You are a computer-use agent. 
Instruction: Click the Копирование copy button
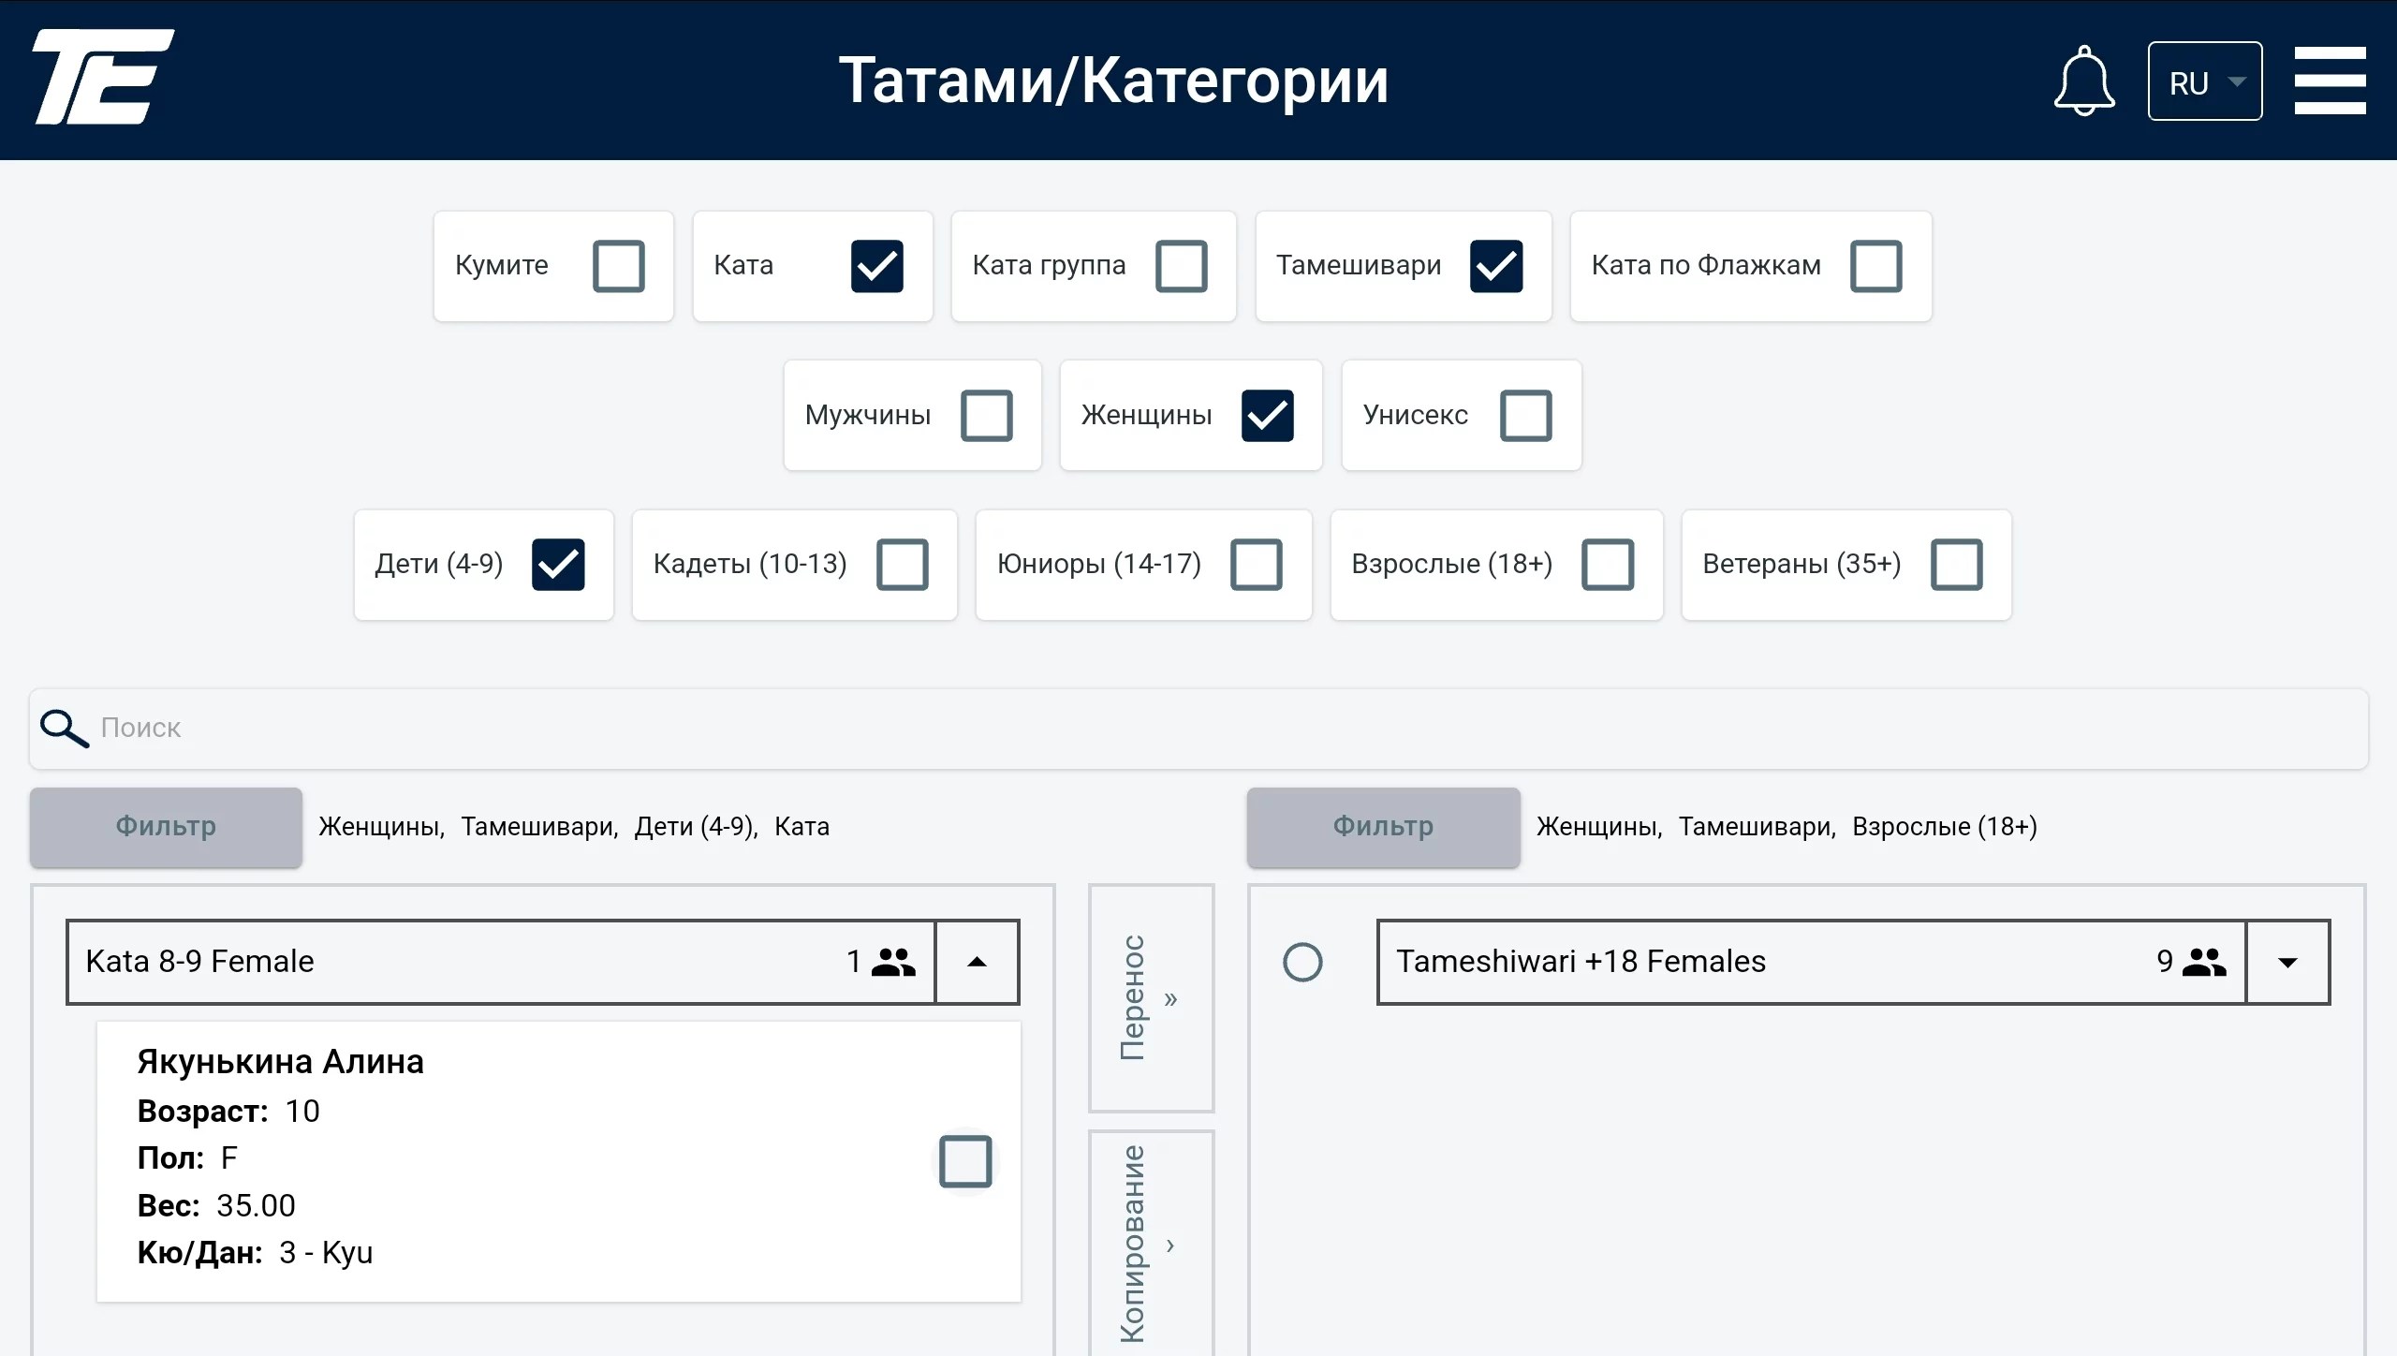point(1151,1244)
